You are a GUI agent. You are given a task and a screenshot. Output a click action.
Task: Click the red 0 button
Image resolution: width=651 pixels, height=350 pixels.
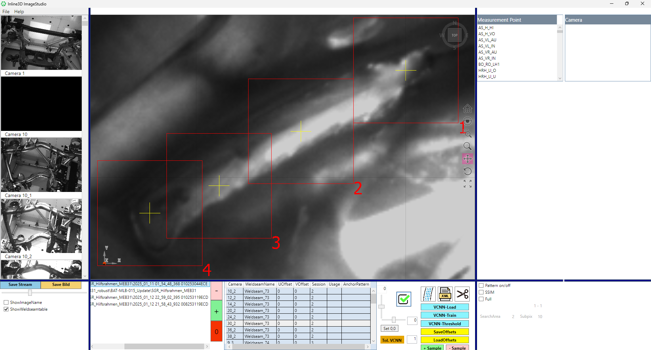click(x=216, y=331)
